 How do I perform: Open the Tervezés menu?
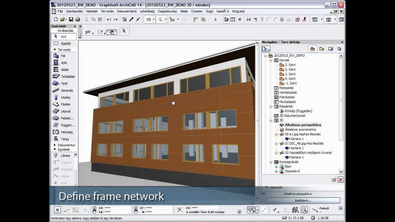click(107, 11)
